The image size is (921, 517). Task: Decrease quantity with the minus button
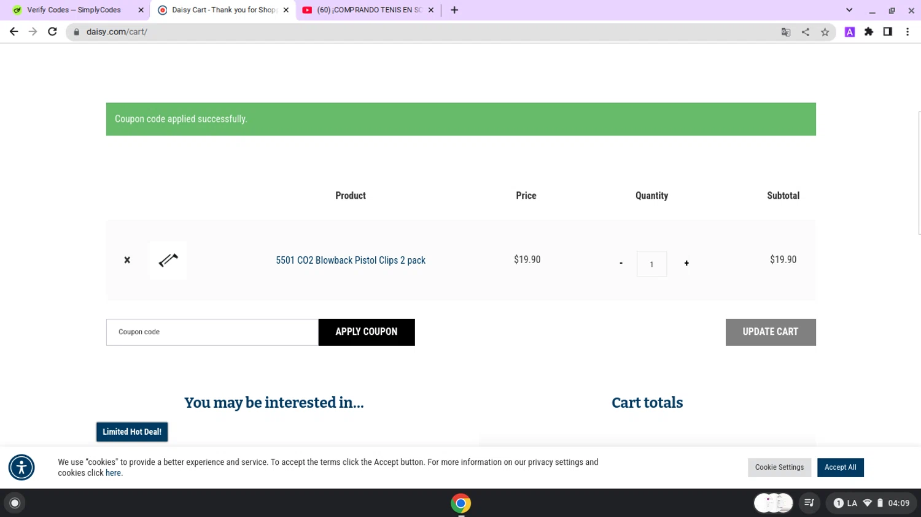[x=621, y=263]
